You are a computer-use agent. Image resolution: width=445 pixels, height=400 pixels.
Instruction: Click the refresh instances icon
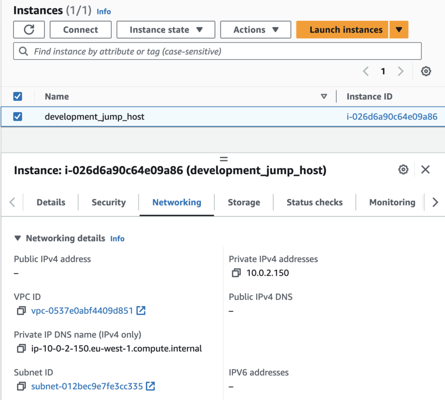coord(29,30)
